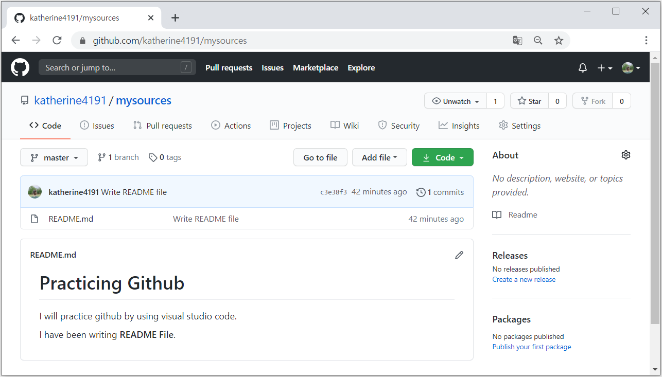Screen dimensions: 662x377
Task: Edit README with the pencil icon
Action: 459,255
